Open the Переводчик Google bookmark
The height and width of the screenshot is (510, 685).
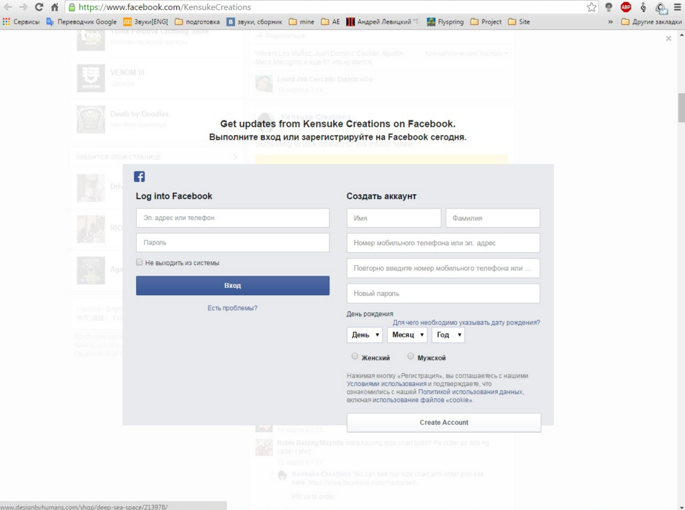click(x=82, y=21)
